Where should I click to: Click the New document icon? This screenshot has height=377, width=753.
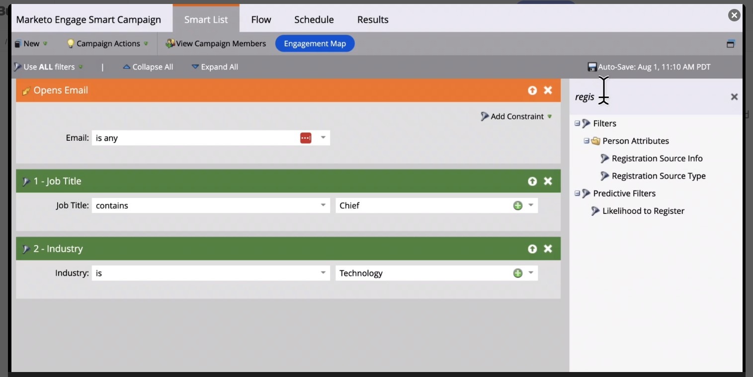coord(18,43)
